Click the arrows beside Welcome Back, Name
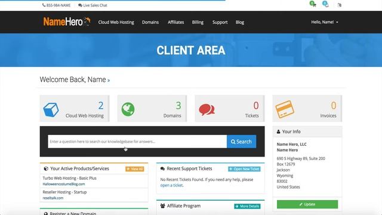 pos(109,80)
